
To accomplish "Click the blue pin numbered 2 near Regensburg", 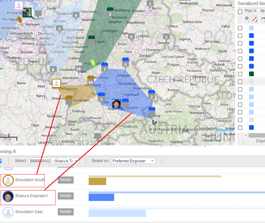I will tap(152, 95).
